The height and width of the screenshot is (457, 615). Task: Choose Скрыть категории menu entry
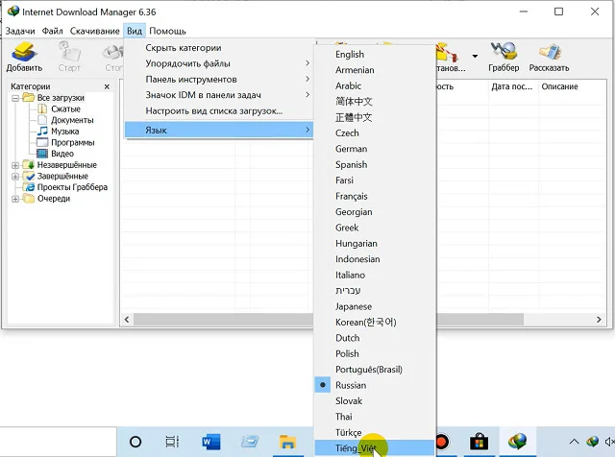pyautogui.click(x=219, y=48)
